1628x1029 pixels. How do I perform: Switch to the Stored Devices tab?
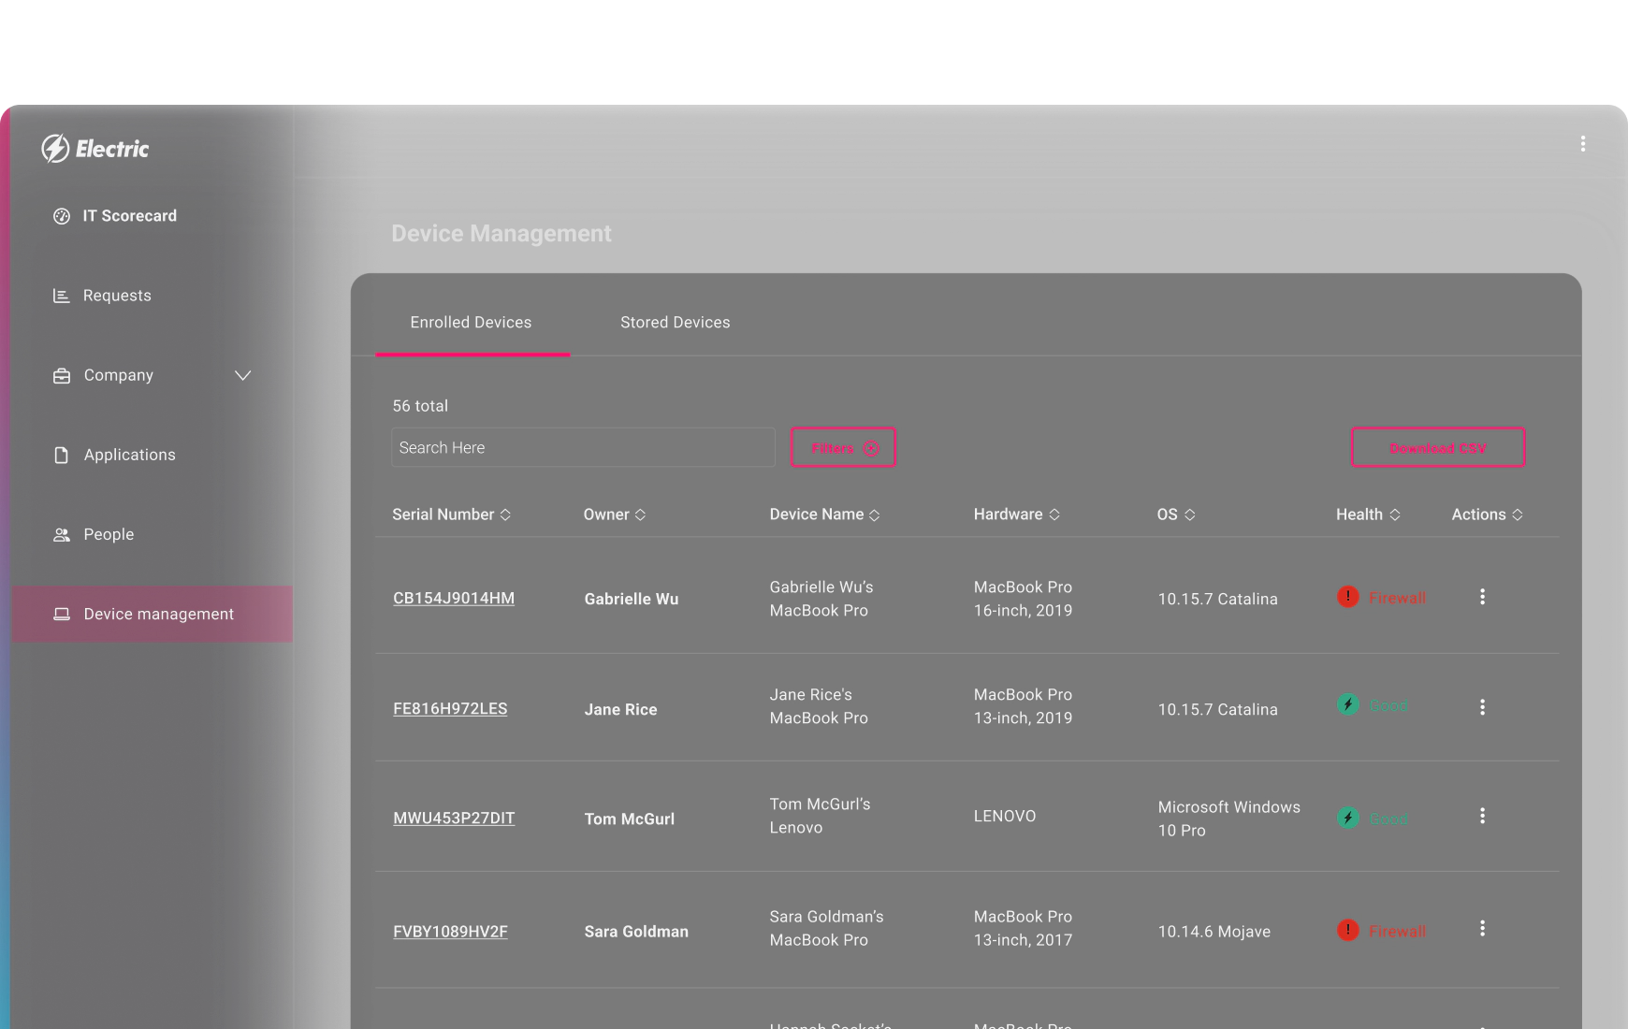(675, 322)
